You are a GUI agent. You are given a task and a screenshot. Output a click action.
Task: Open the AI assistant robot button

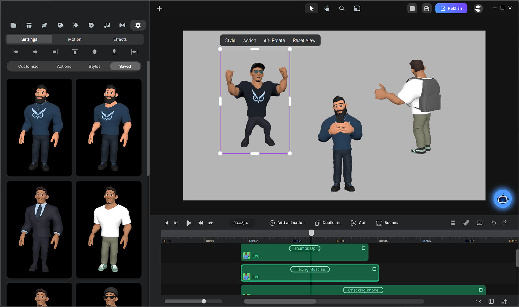click(x=503, y=199)
